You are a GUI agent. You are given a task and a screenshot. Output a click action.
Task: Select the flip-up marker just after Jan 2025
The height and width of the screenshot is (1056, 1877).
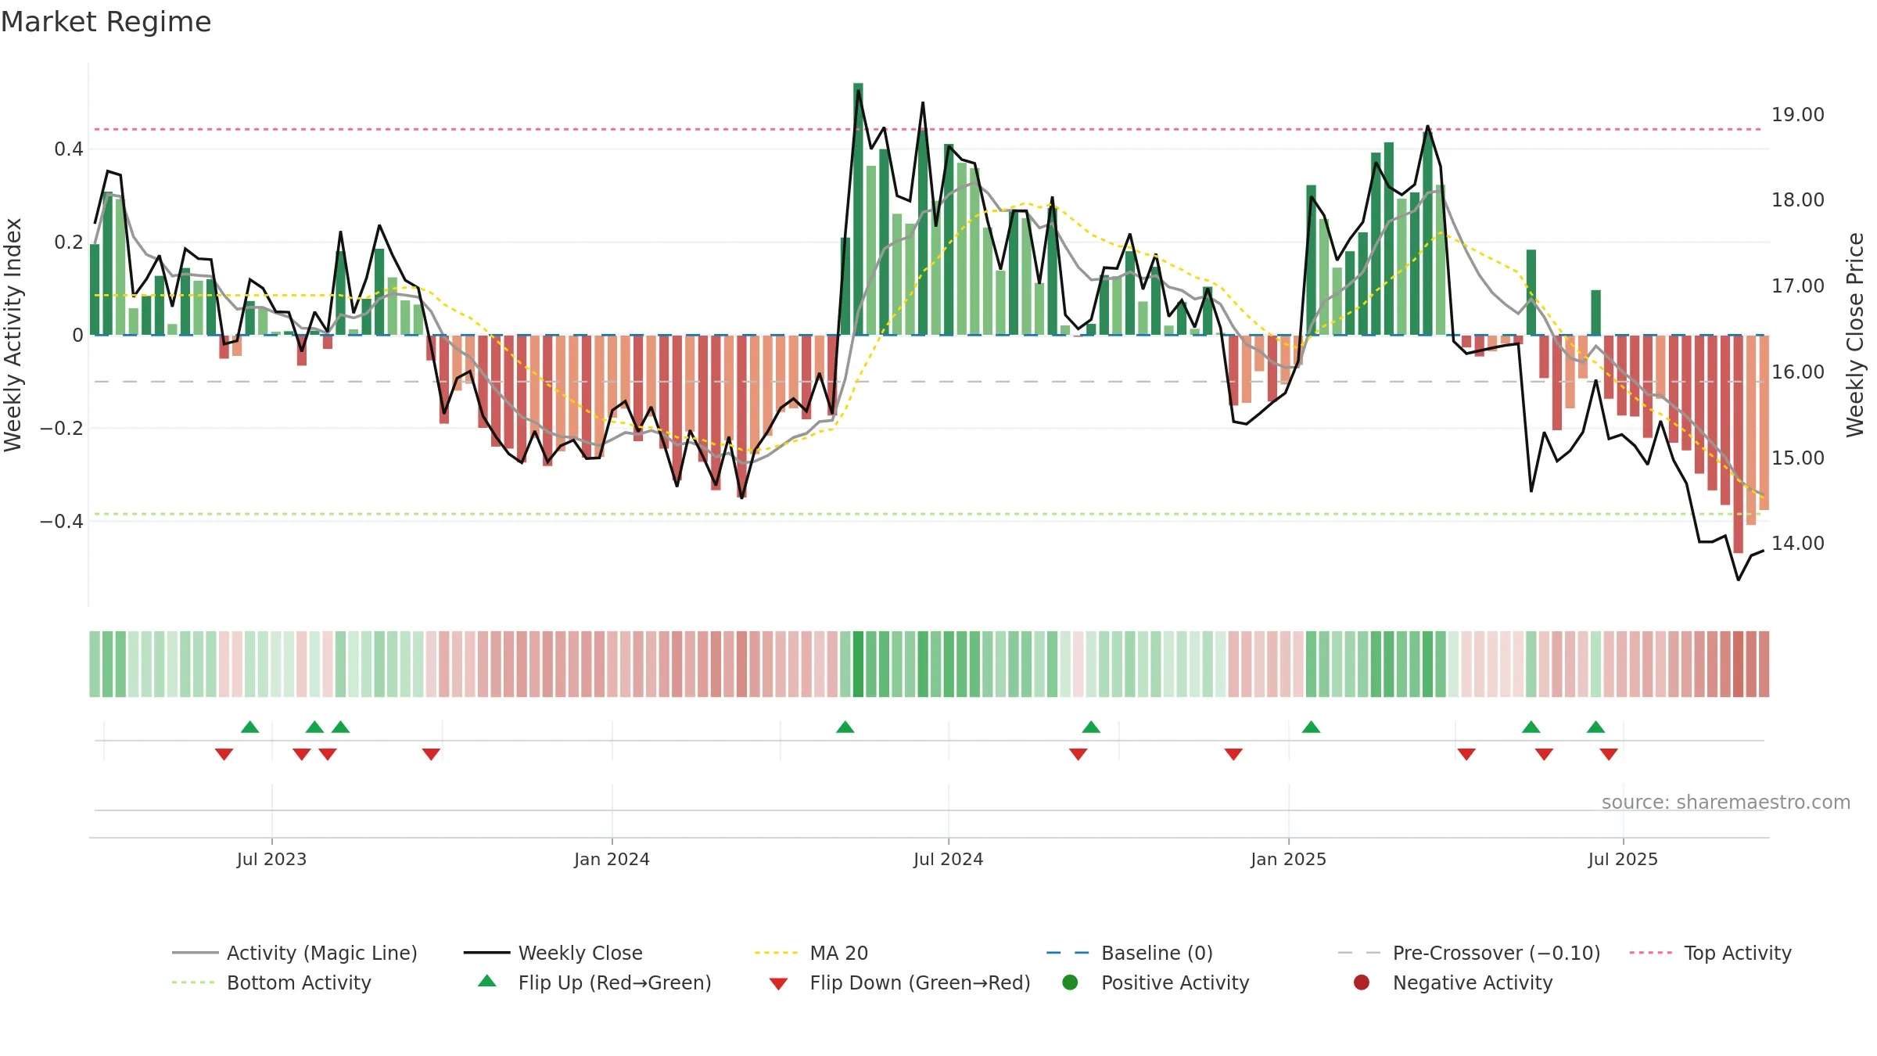(1312, 727)
